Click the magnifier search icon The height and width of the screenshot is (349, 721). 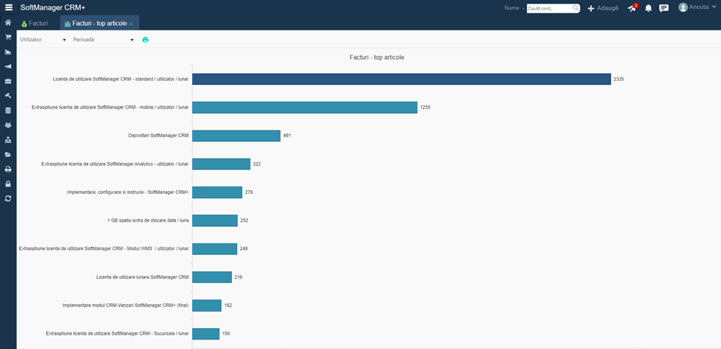pos(576,8)
